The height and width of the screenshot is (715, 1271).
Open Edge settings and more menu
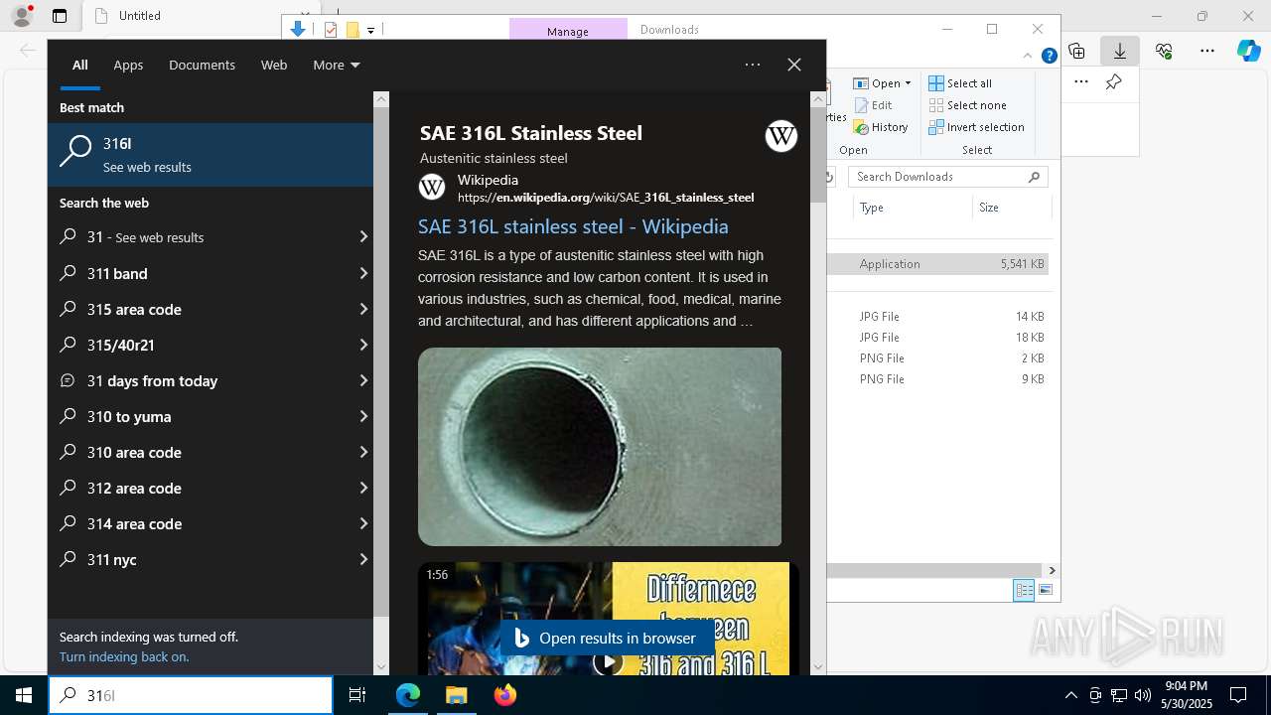tap(1207, 51)
